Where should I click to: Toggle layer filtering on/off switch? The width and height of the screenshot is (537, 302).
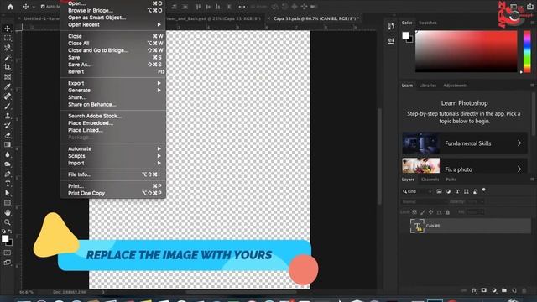coord(484,190)
